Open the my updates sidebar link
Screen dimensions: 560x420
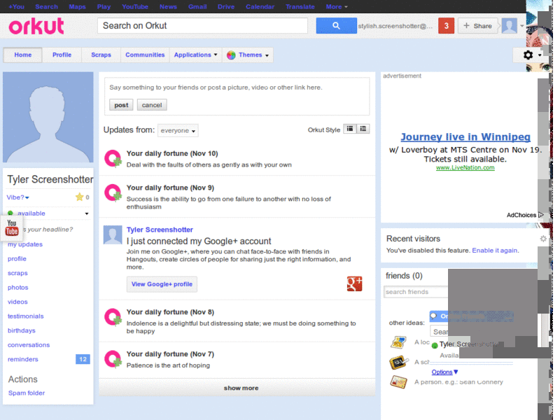click(x=25, y=244)
